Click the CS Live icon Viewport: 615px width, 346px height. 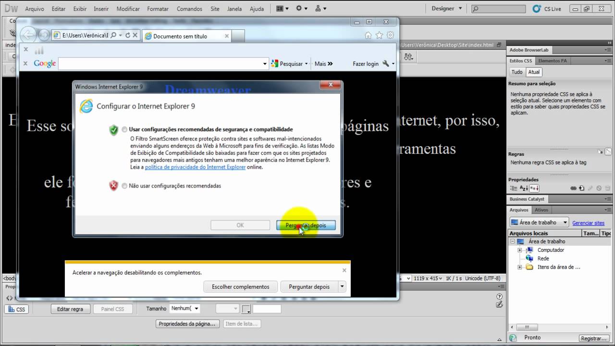click(537, 9)
